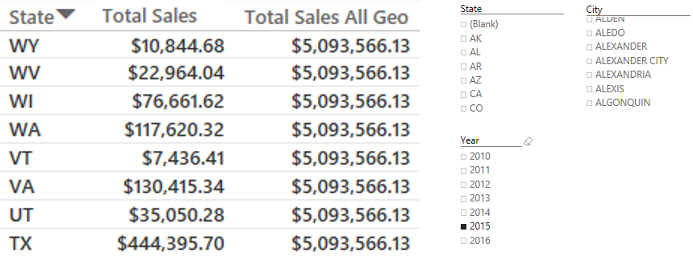Click the $7,436.41 sales value
This screenshot has width=693, height=256.
pos(183,158)
